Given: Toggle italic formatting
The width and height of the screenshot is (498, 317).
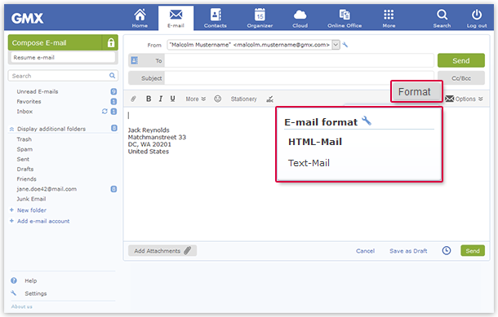Looking at the screenshot, I should pos(161,99).
